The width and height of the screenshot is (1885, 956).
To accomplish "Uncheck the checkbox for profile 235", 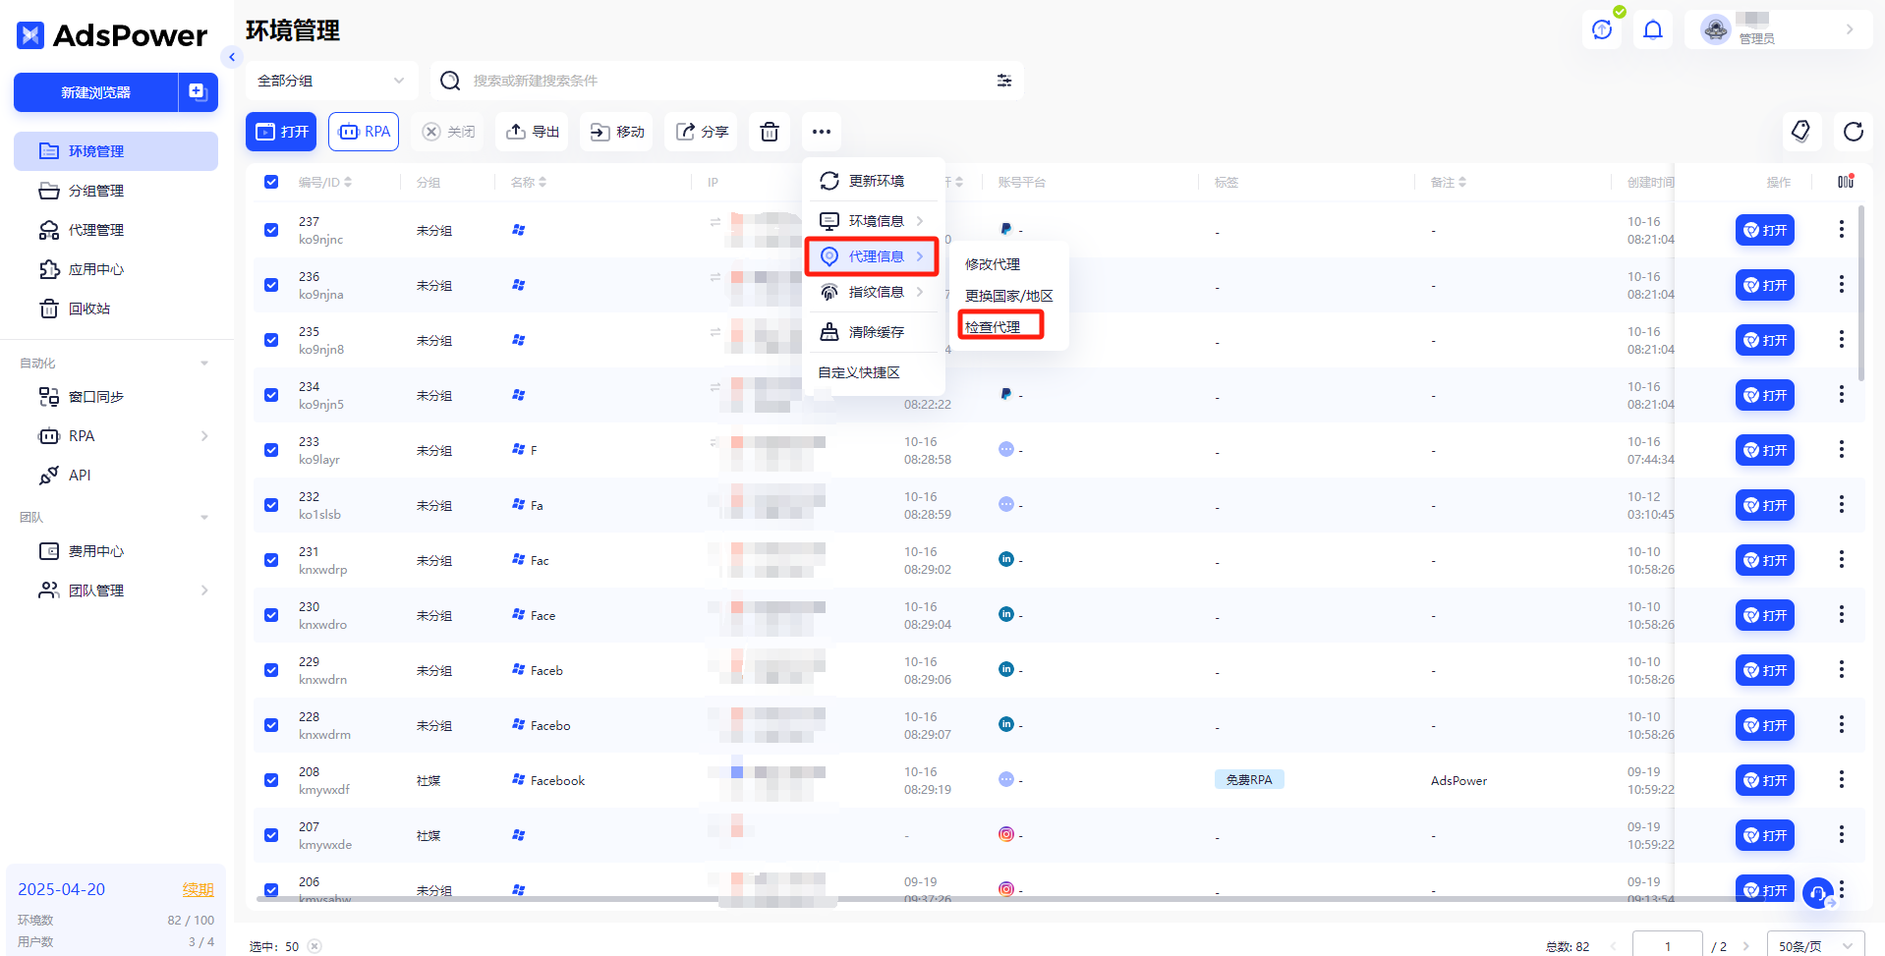I will click(271, 340).
